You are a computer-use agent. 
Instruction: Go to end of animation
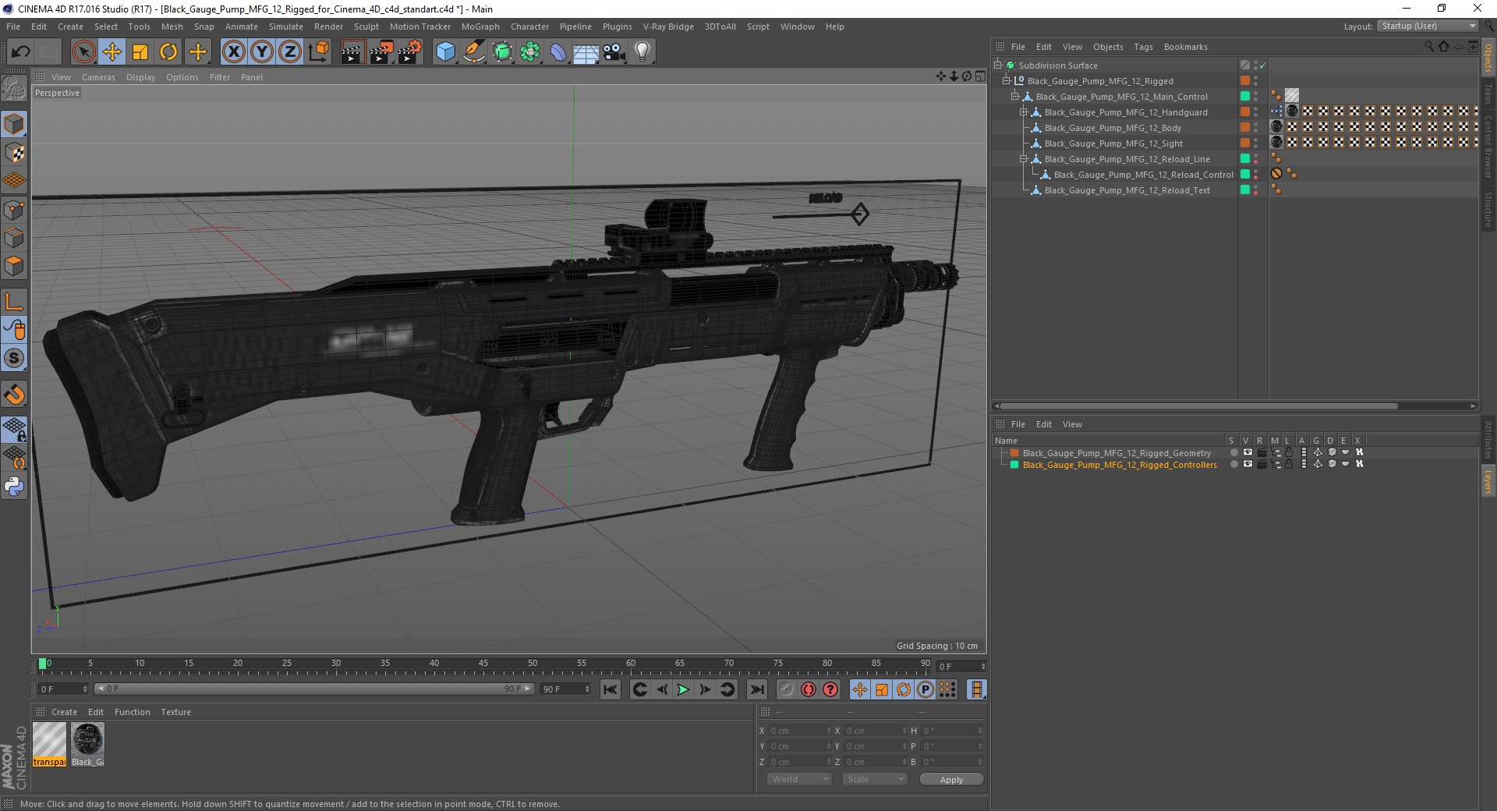[x=756, y=689]
